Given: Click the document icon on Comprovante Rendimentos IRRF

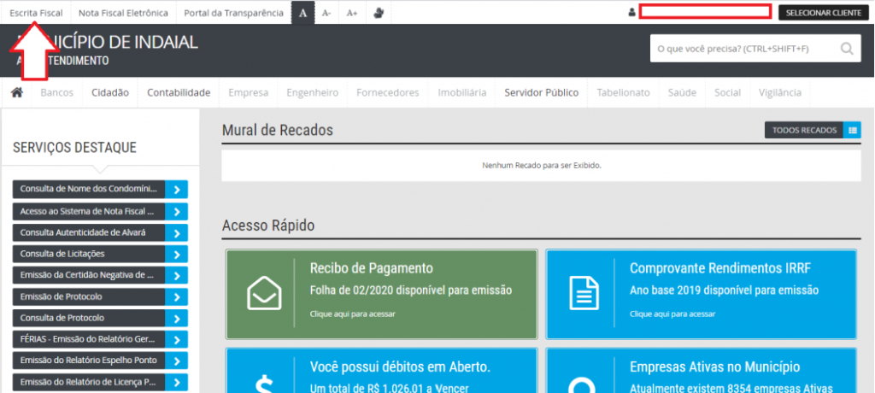Looking at the screenshot, I should point(584,294).
